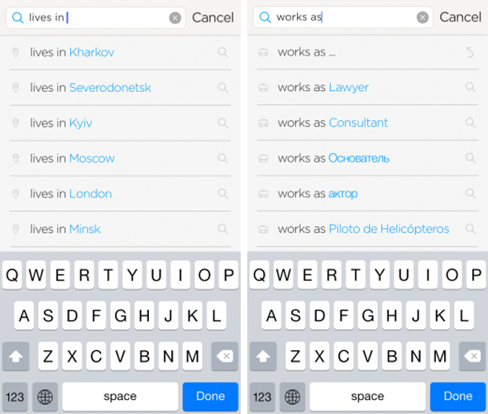
Task: Switch to 123 numeric keys on left keyboard
Action: (15, 397)
